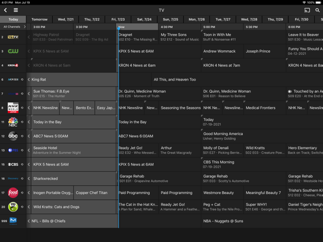This screenshot has height=242, width=323.
Task: Select the Movies channel 6 logo
Action: tap(13, 79)
